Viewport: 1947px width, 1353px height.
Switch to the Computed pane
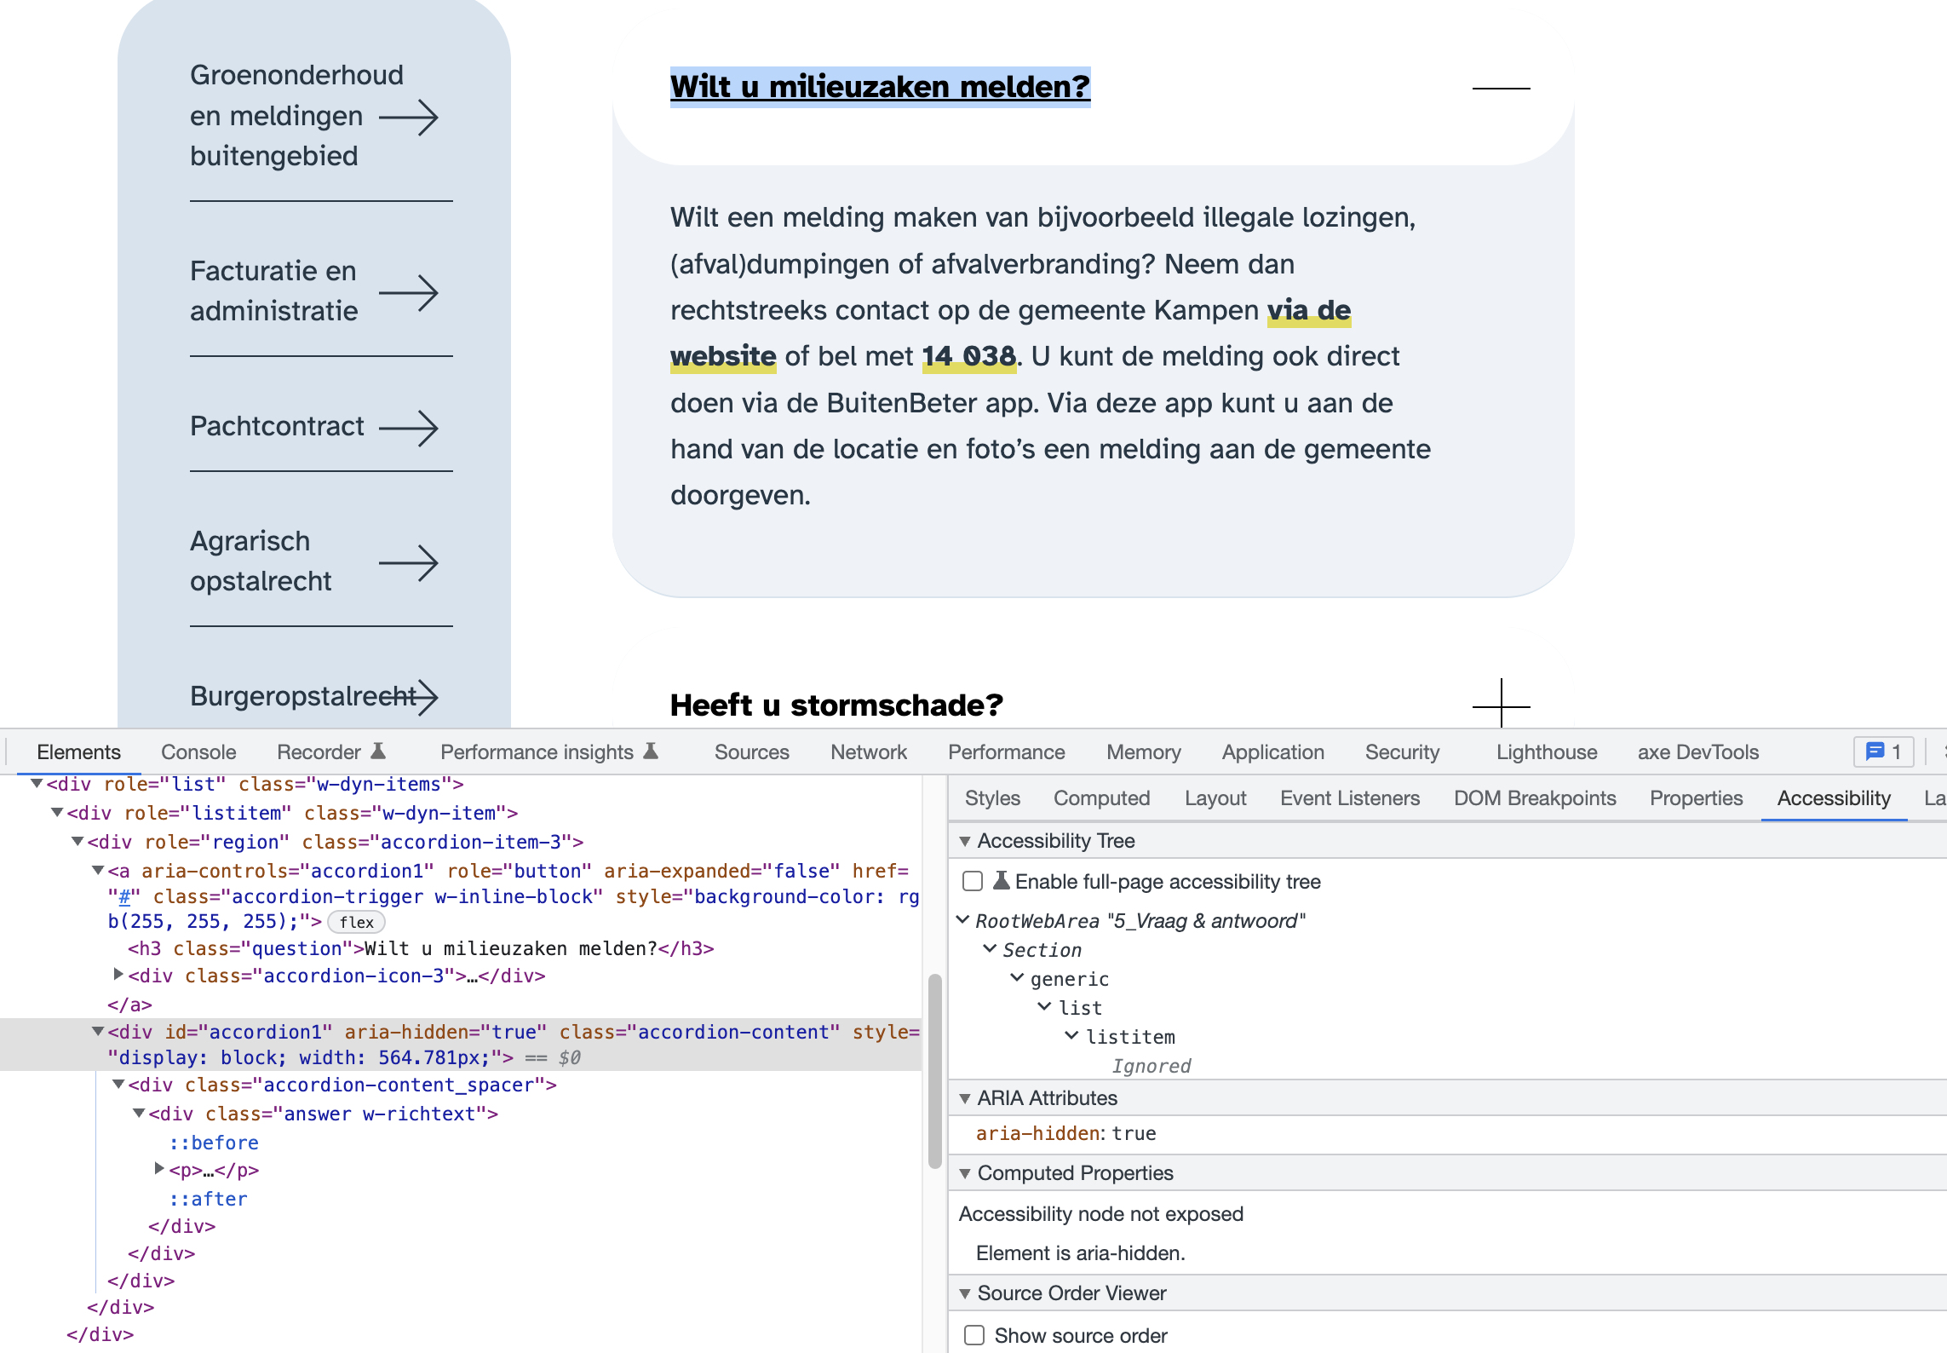click(x=1101, y=798)
